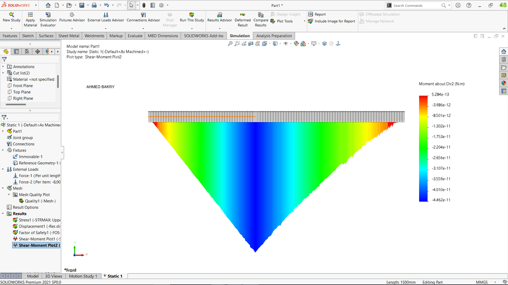This screenshot has width=508, height=285.
Task: Select Shear-Moment Plot1 in the results
Action: (x=39, y=239)
